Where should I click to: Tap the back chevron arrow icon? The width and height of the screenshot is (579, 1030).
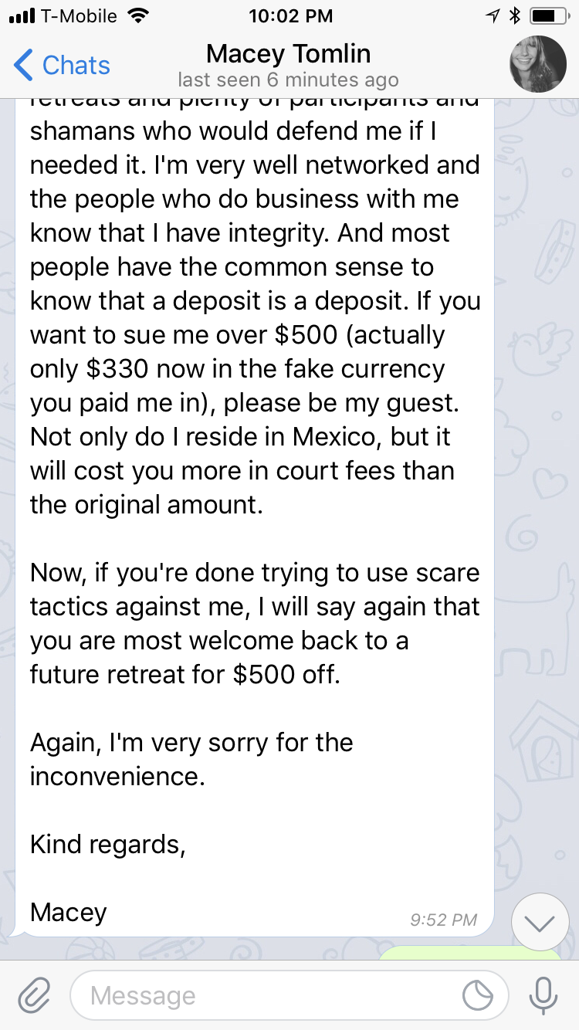pos(23,66)
